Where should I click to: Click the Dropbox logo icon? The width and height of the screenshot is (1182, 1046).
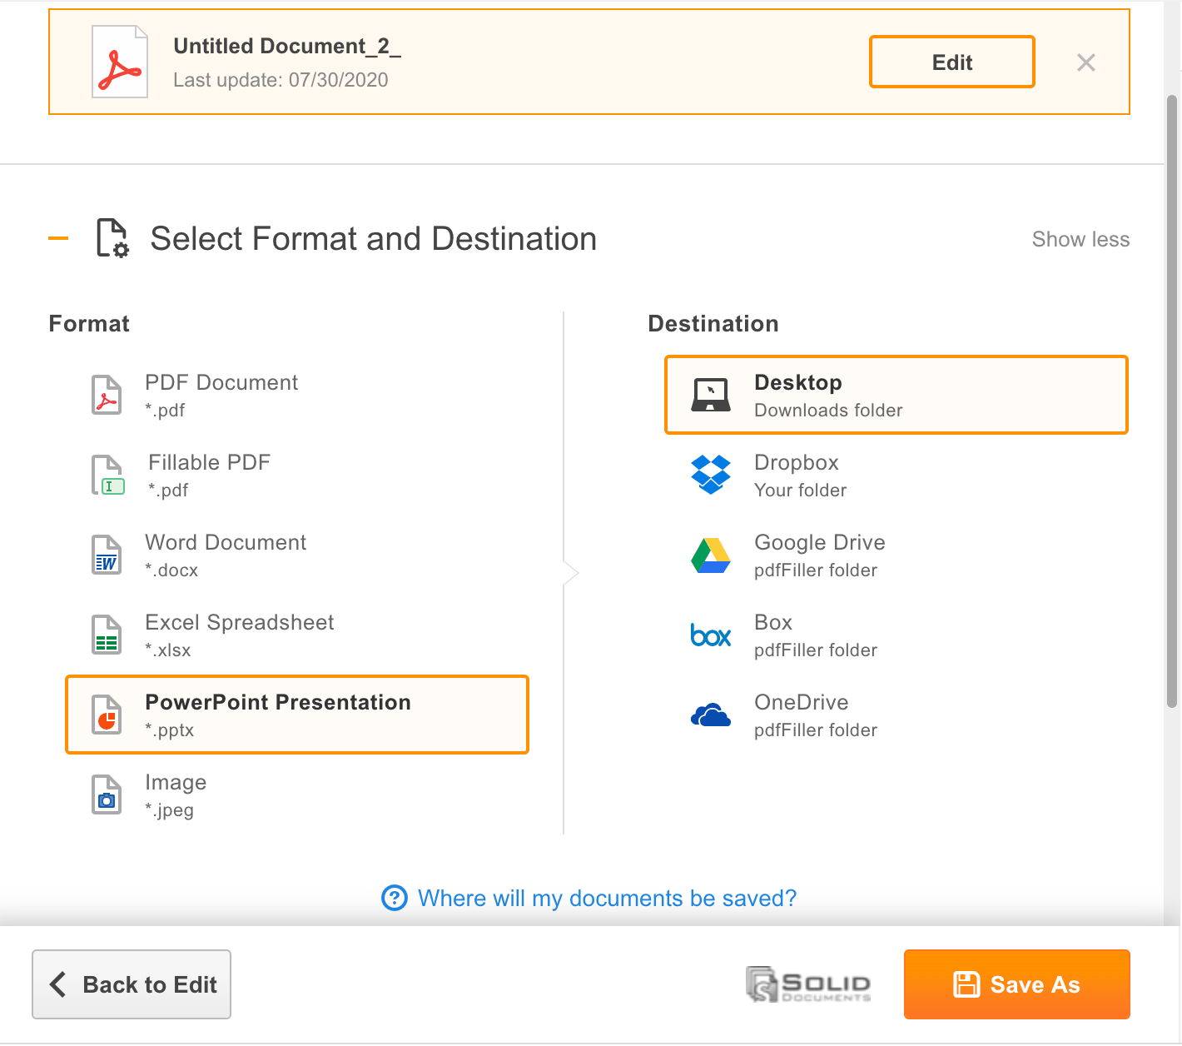point(711,475)
